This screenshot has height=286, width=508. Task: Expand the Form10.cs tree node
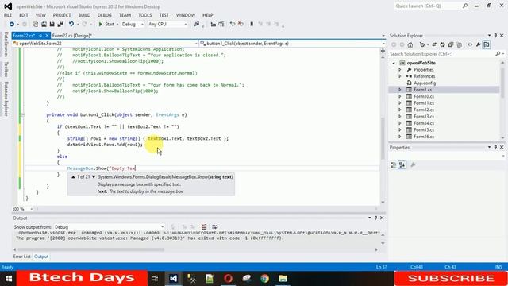[x=400, y=96]
